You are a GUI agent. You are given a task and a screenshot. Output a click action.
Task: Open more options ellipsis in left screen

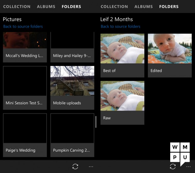(91, 167)
